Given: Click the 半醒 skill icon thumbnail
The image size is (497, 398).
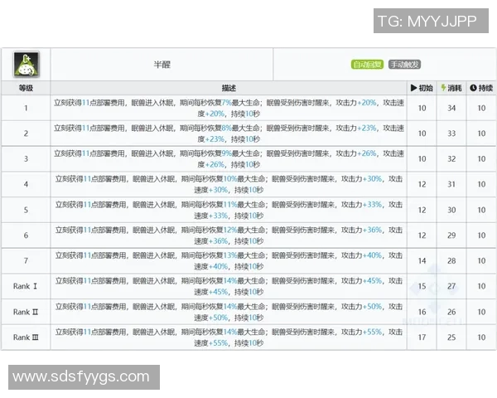Looking at the screenshot, I should [x=26, y=65].
